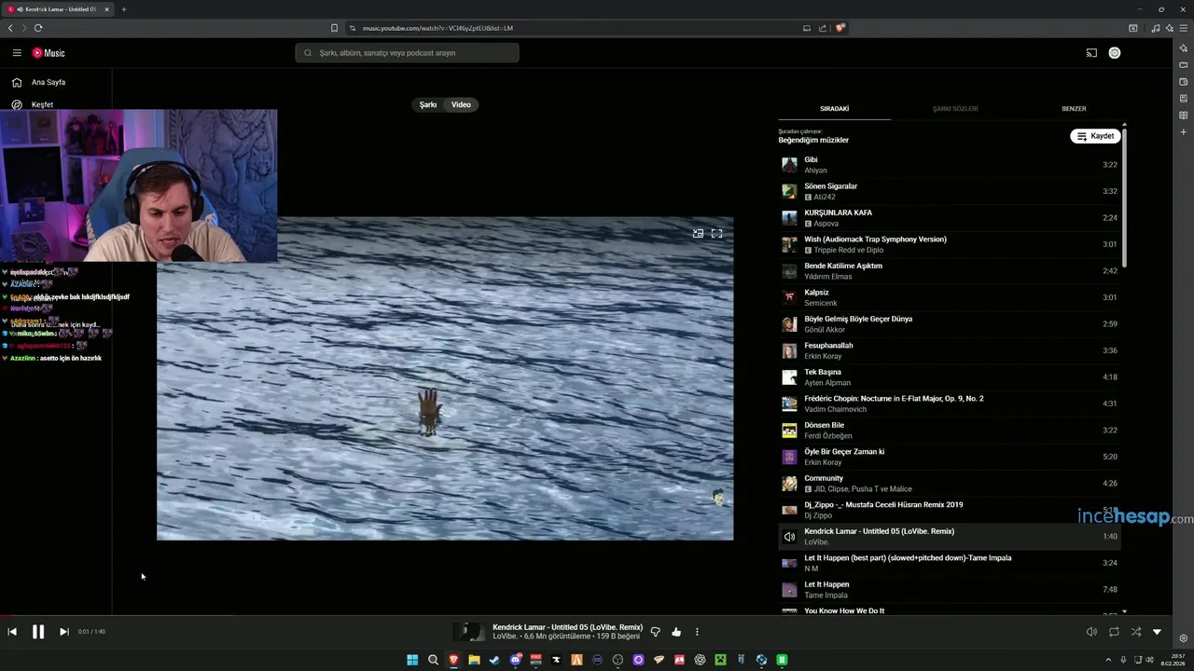Toggle repeat mode
Screen dimensions: 1194x671
[1114, 632]
